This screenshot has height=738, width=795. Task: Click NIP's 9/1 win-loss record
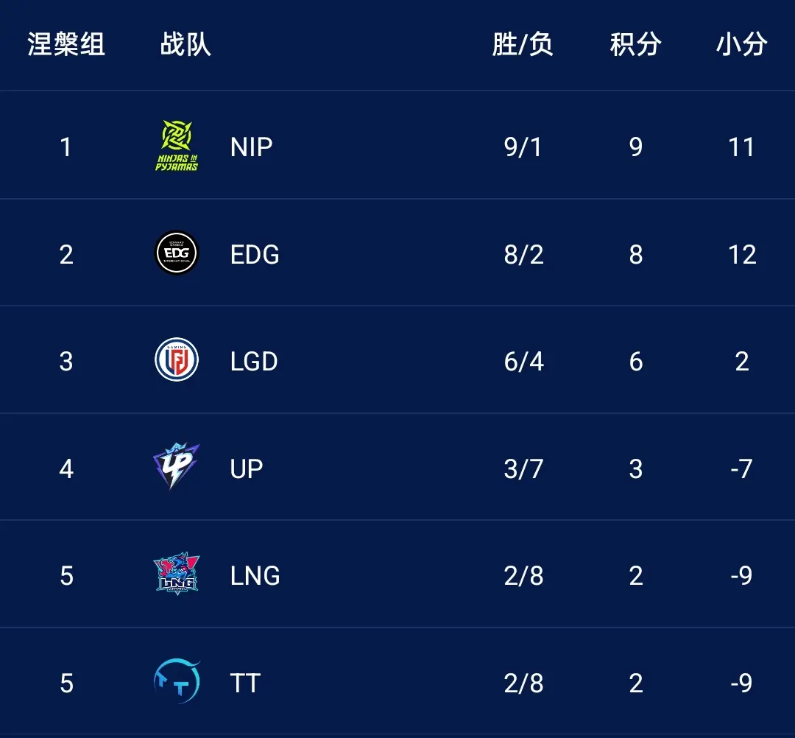click(x=523, y=147)
